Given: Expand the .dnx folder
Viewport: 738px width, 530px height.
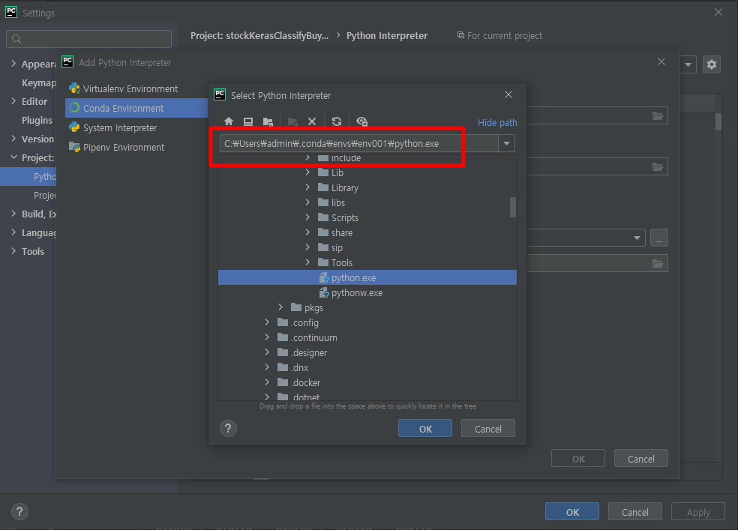Looking at the screenshot, I should pyautogui.click(x=267, y=367).
